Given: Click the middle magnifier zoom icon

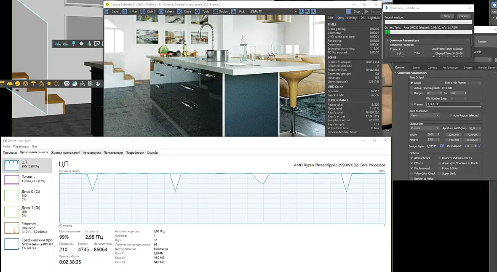Looking at the screenshot, I should point(307,11).
